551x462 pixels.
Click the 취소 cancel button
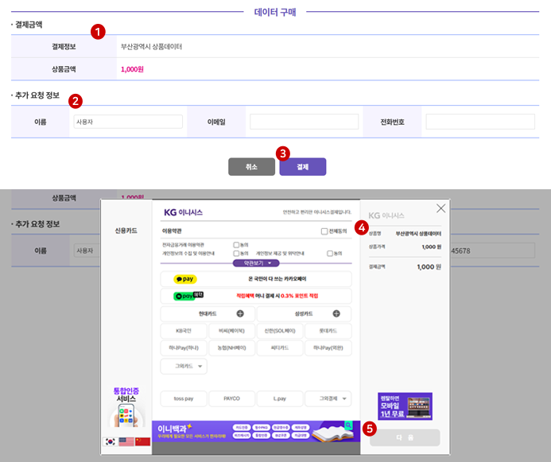[x=251, y=166]
